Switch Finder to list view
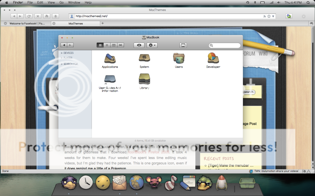 (x=107, y=45)
